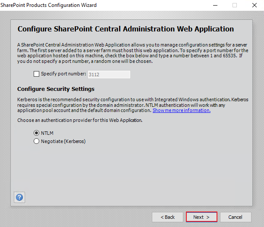Select the NTLM authentication radio button

coord(36,133)
